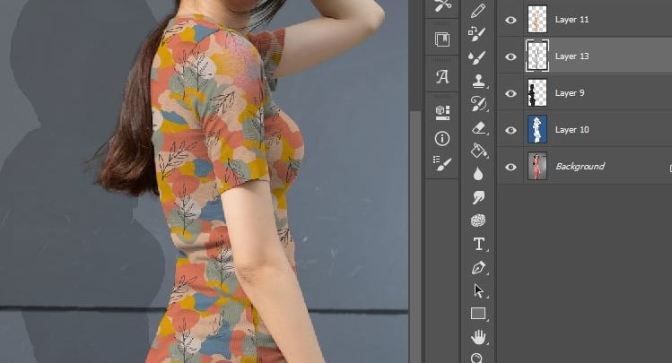Select the Color Replacement tool

476,34
